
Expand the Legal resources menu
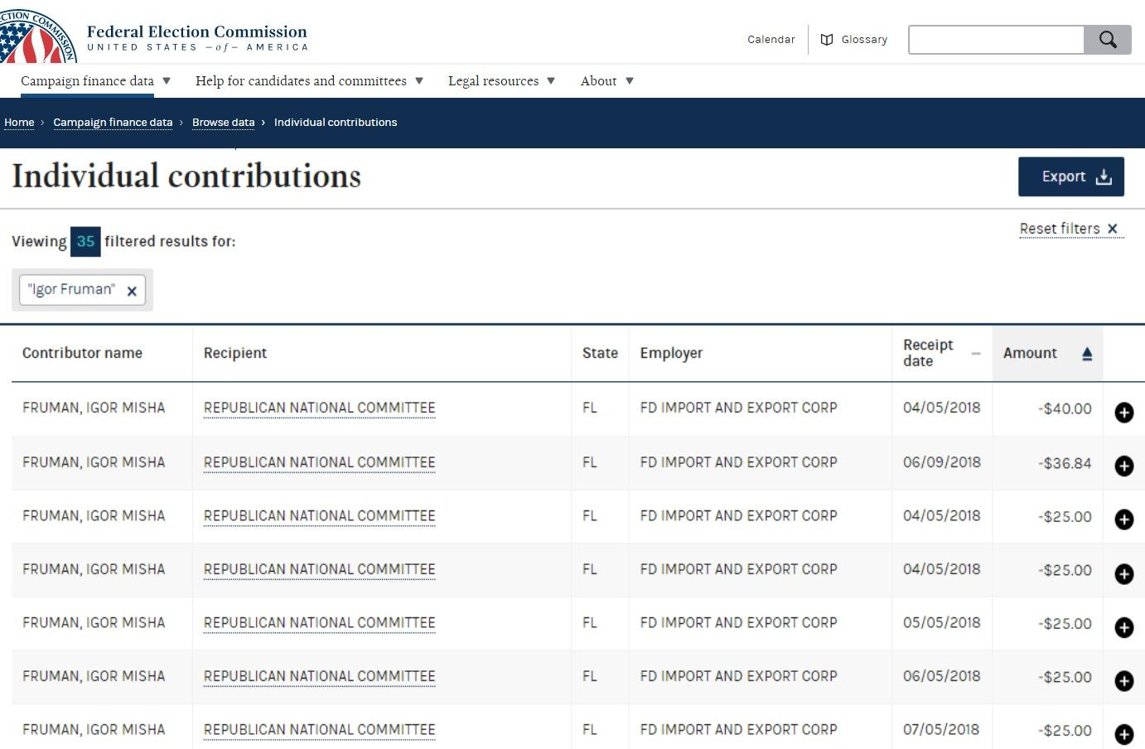pyautogui.click(x=501, y=81)
